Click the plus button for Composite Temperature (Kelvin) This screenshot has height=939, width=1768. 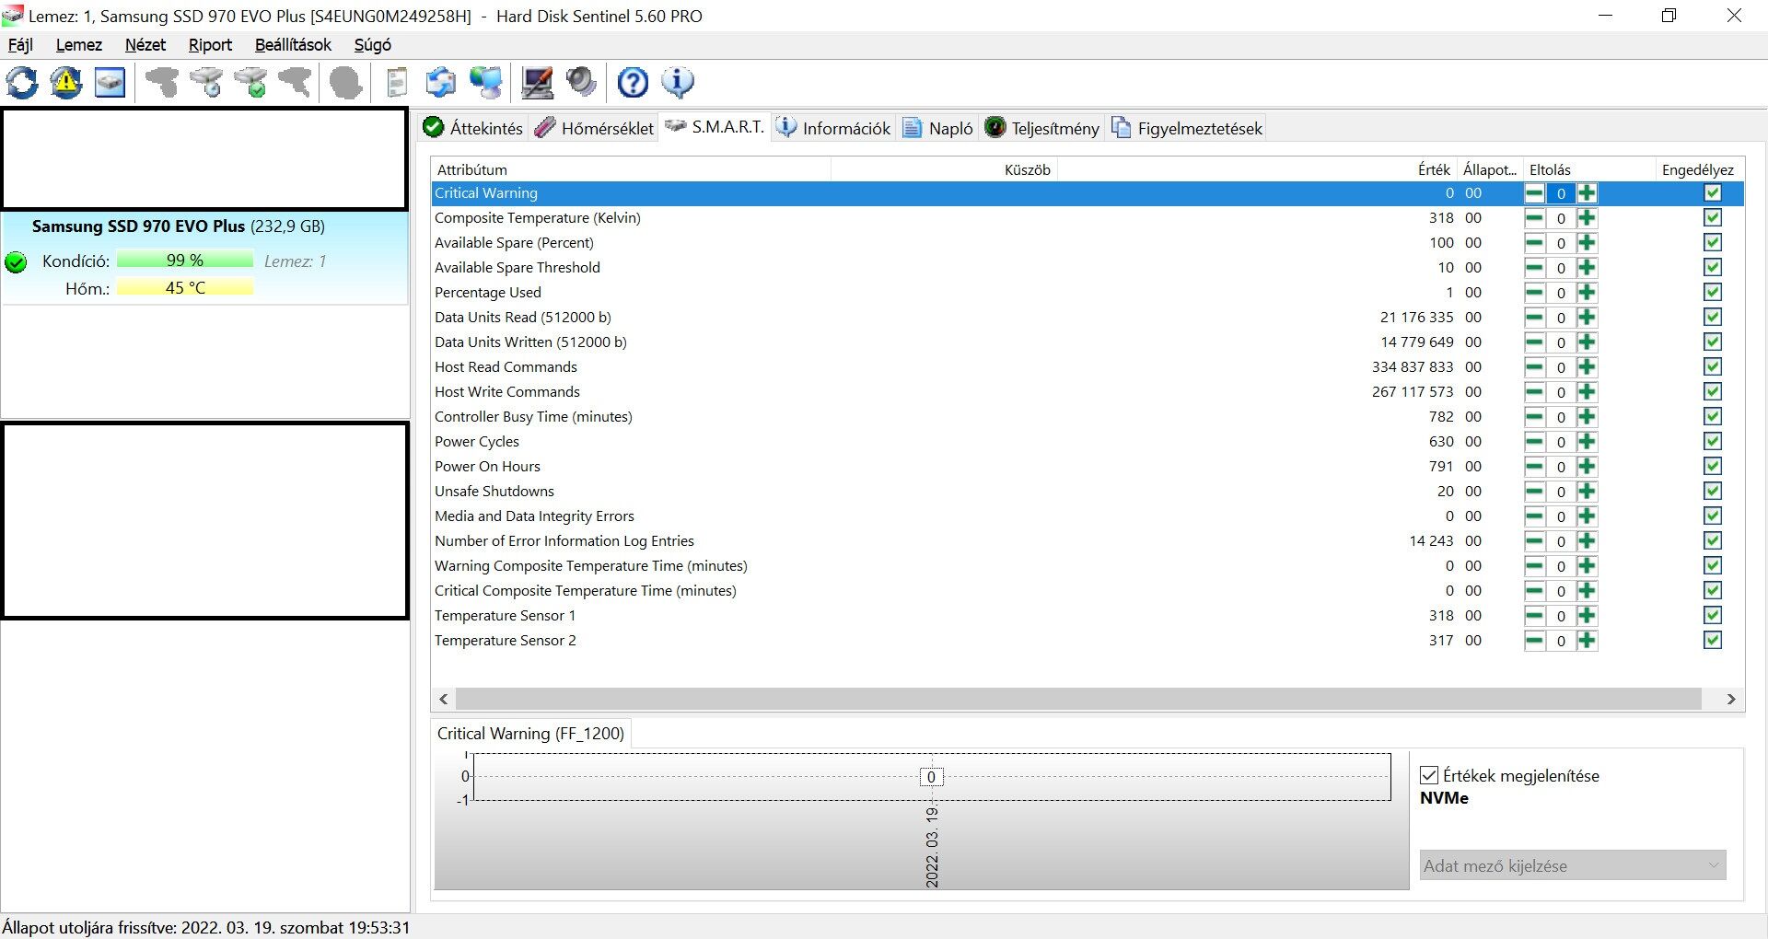coord(1587,218)
